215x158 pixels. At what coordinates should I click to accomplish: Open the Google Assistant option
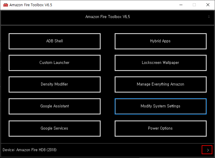(54, 106)
